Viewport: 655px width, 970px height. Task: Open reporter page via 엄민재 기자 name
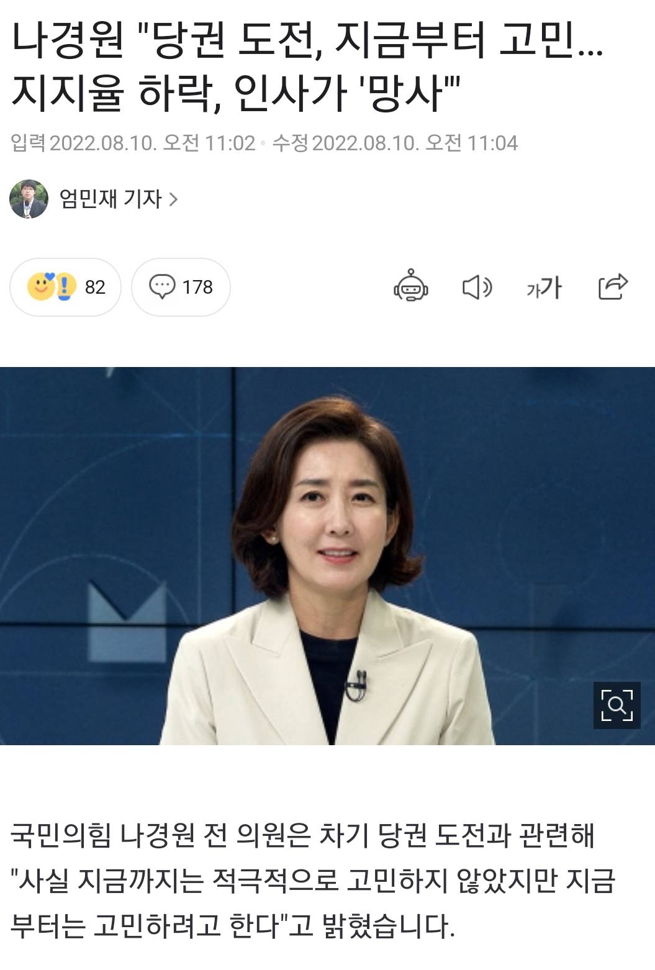(x=111, y=199)
